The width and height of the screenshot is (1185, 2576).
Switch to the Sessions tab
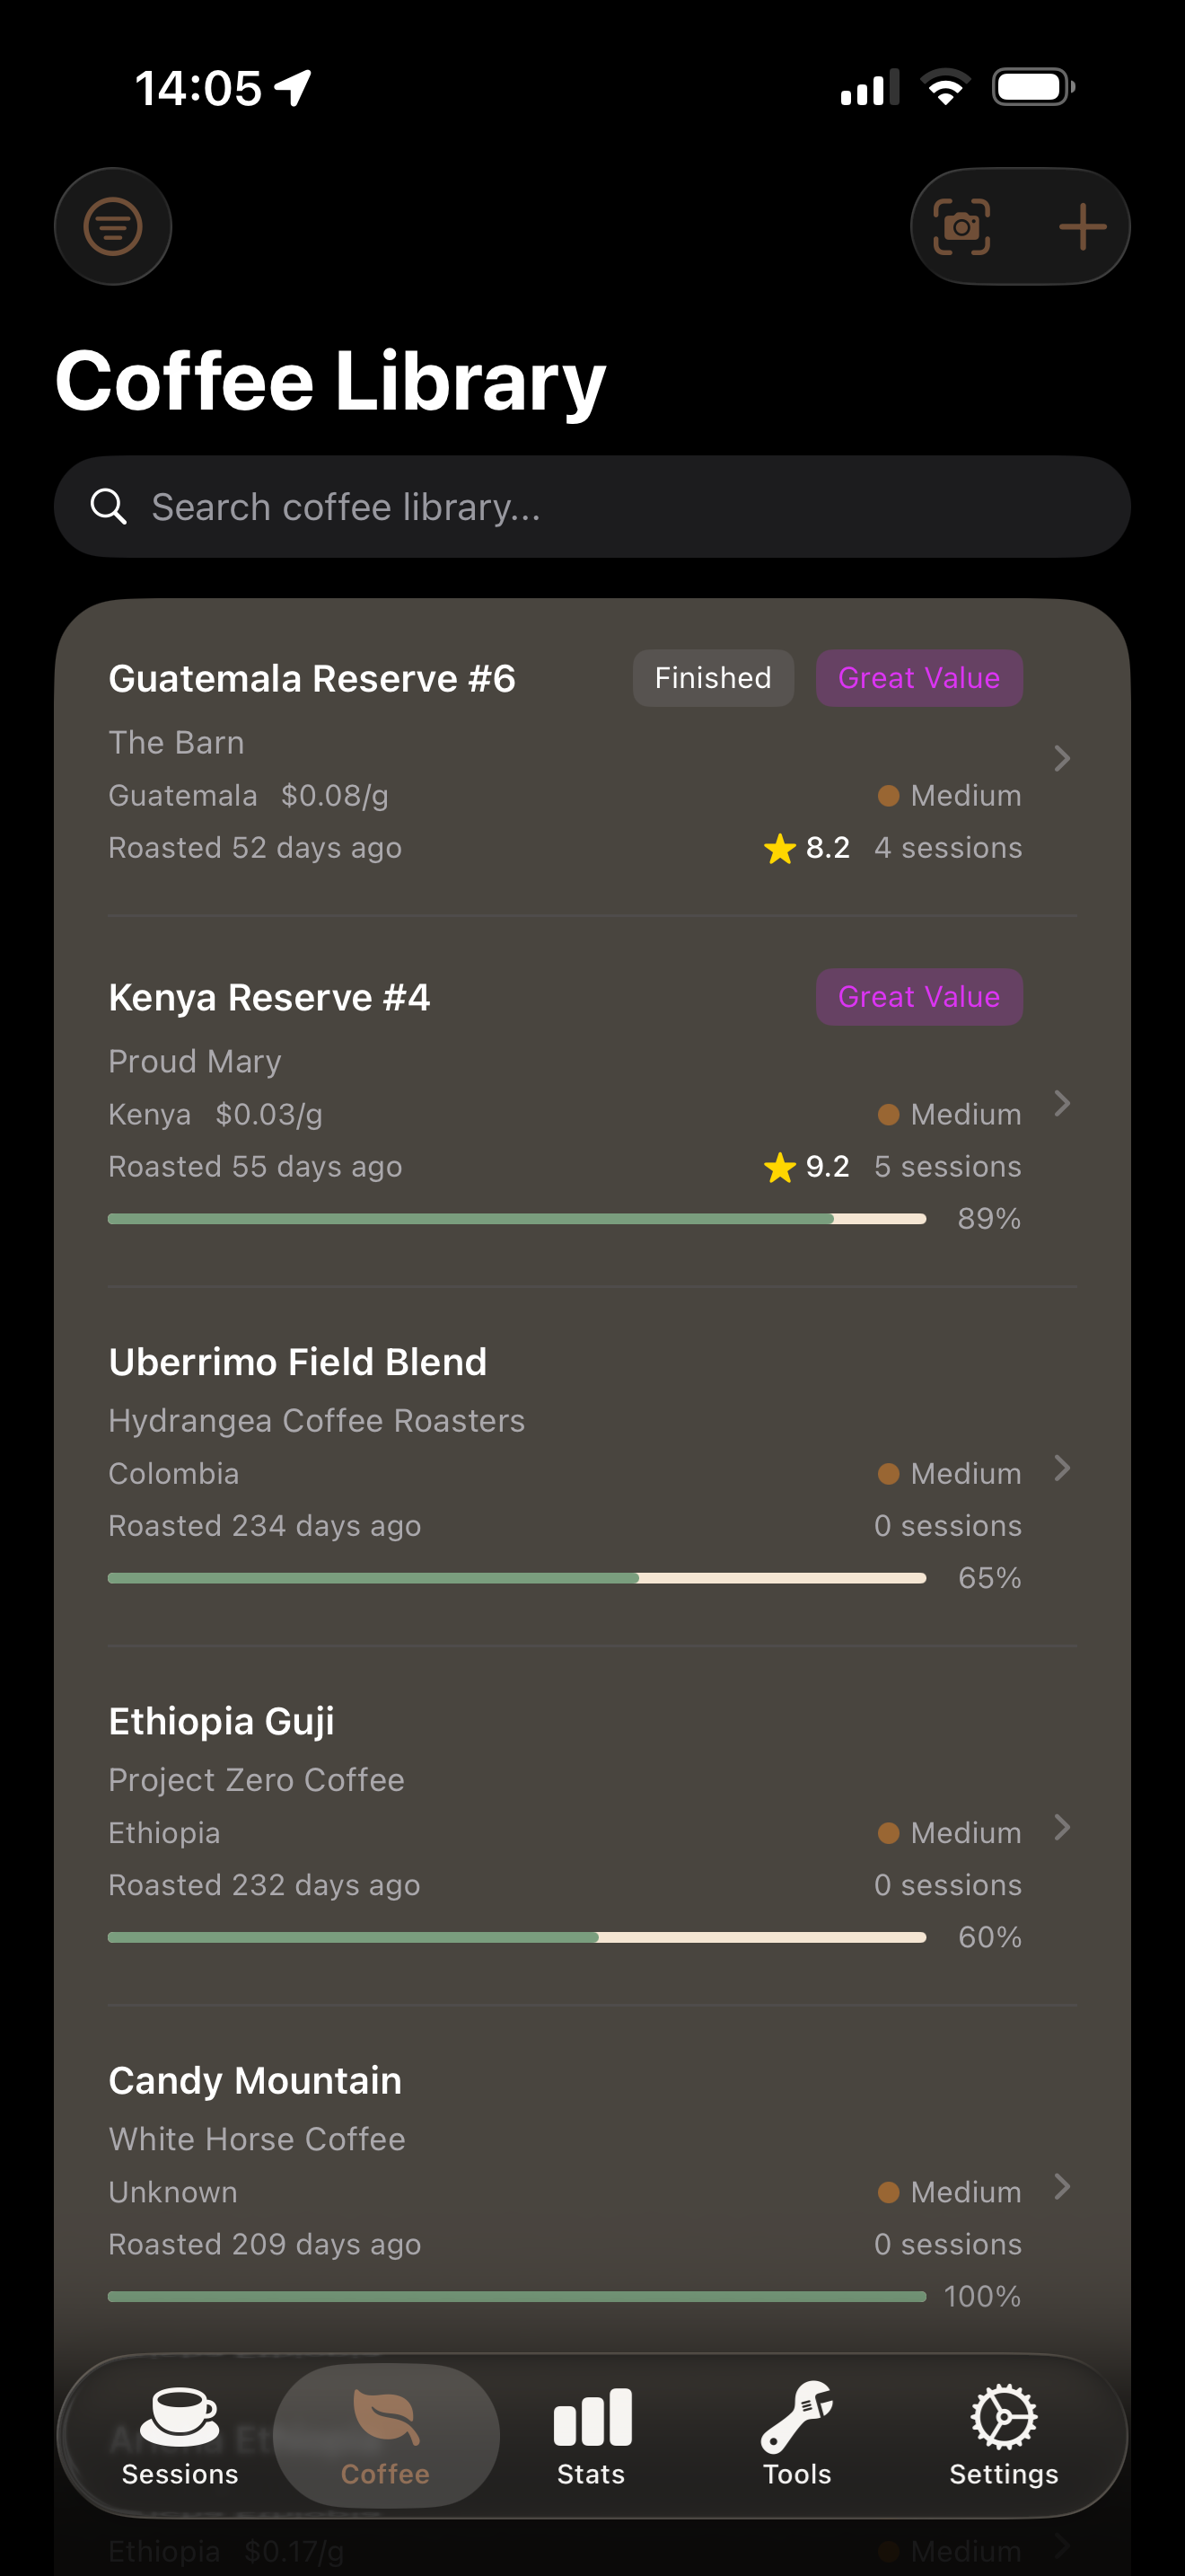pyautogui.click(x=179, y=2440)
